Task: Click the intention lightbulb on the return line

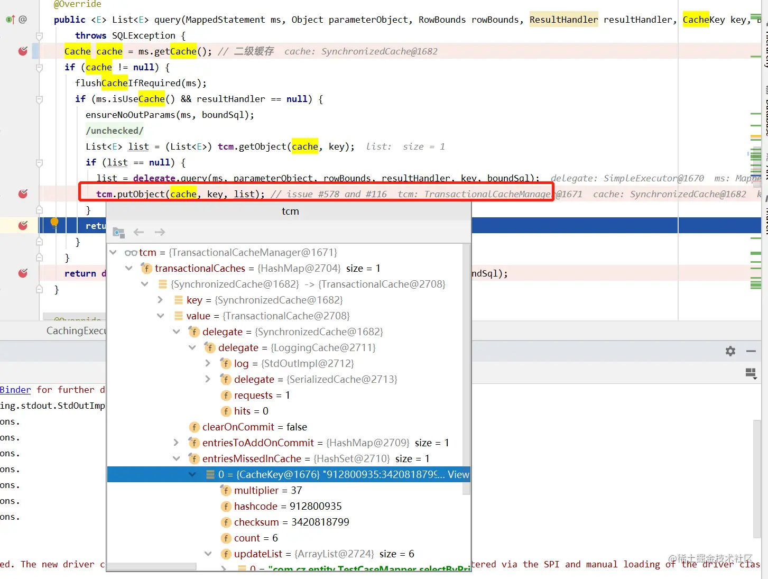Action: tap(54, 223)
